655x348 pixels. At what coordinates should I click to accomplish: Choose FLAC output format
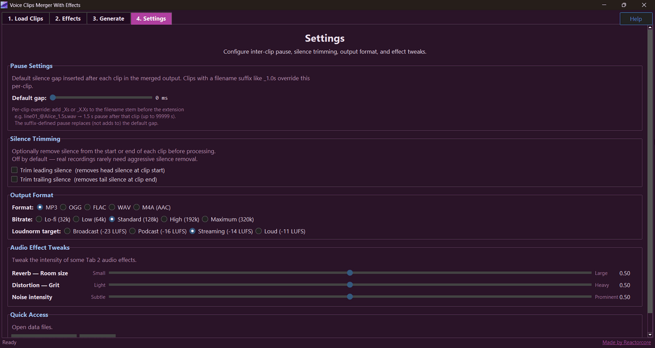[x=88, y=207]
